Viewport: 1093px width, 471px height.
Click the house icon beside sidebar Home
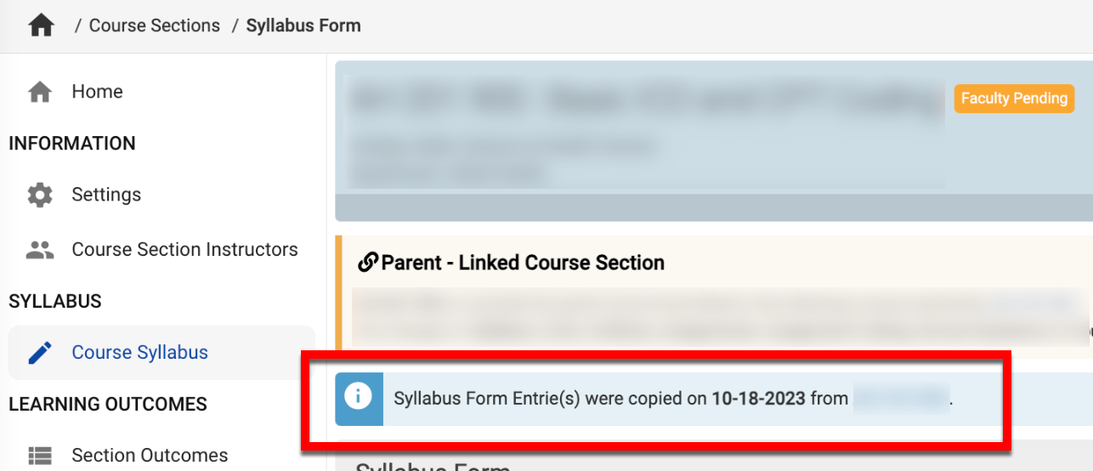pyautogui.click(x=40, y=92)
